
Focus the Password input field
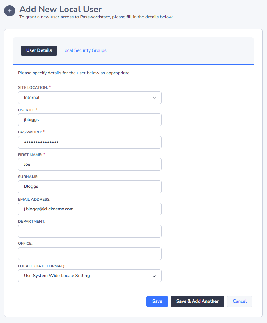tap(90, 142)
